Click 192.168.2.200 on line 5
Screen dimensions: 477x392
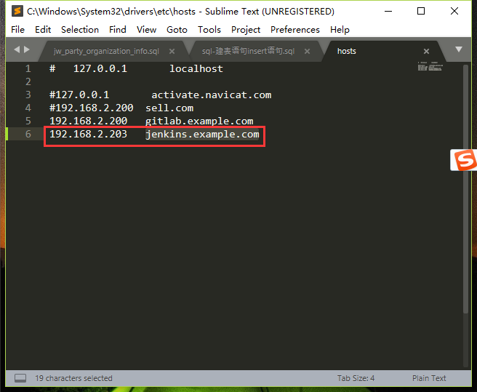[89, 121]
